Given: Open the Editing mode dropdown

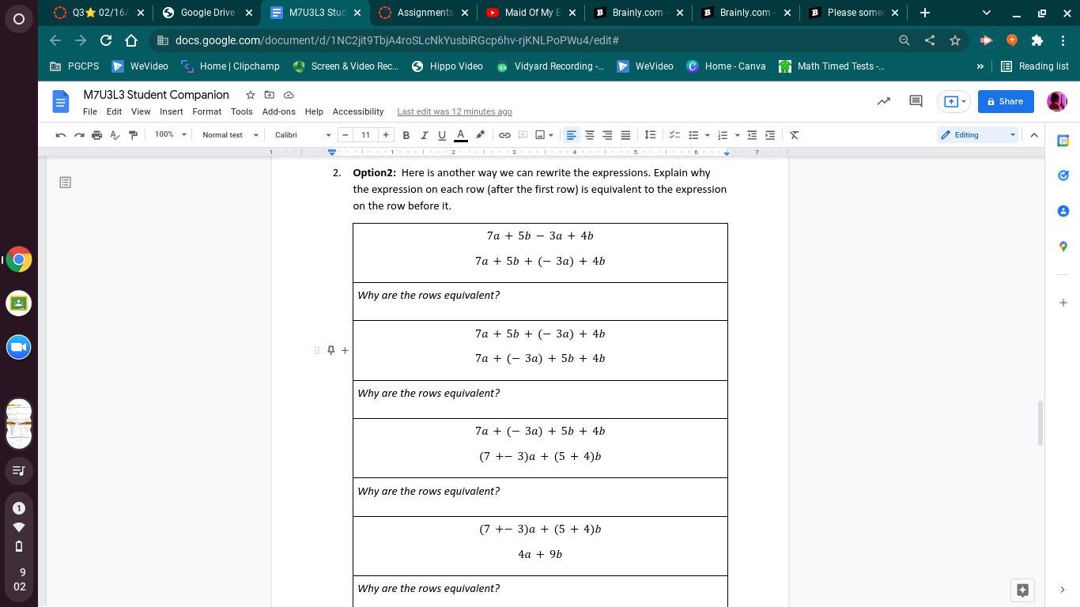Looking at the screenshot, I should point(977,135).
